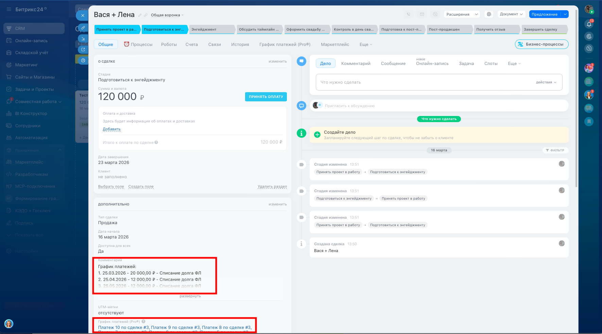Expand comment text with развернуть
Image resolution: width=602 pixels, height=334 pixels.
[x=190, y=296]
